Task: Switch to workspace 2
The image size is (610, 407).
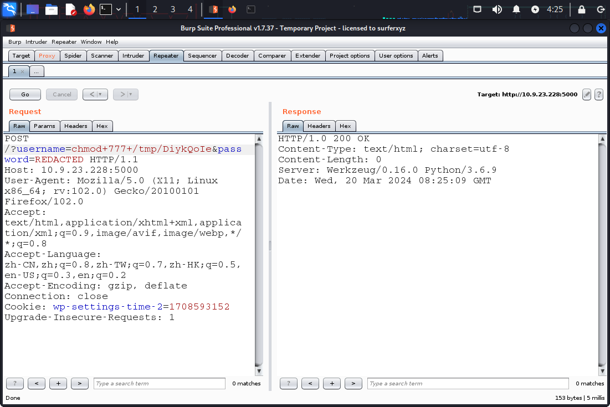Action: click(x=155, y=9)
